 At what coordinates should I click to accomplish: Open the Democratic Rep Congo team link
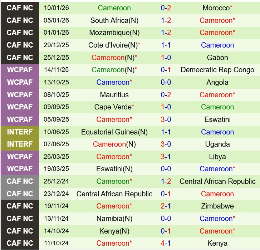[217, 70]
